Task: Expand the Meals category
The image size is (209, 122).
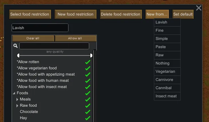Action: click(17, 99)
